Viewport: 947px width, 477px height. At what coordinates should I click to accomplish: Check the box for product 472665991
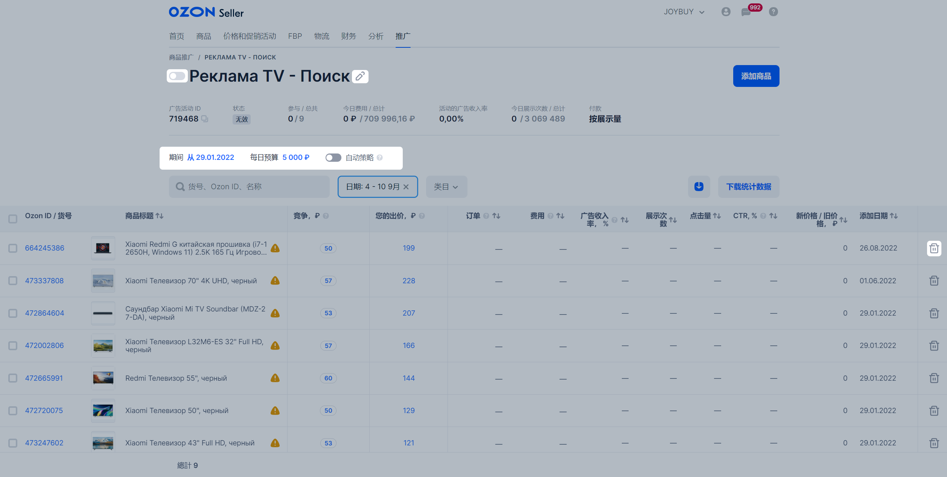13,378
